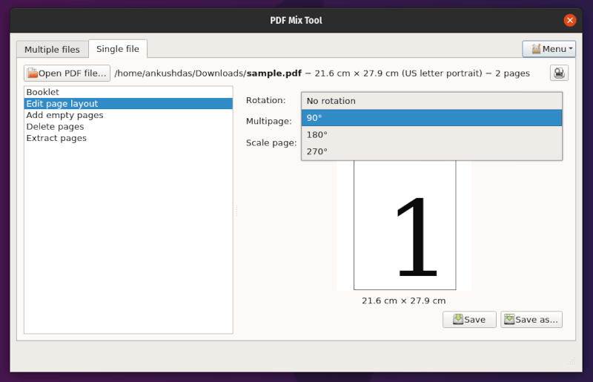Select the 90° rotation option

tap(431, 118)
